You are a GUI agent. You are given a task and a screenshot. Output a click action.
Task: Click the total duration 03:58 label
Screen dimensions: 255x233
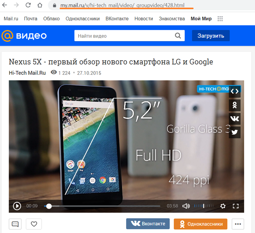pos(172,206)
